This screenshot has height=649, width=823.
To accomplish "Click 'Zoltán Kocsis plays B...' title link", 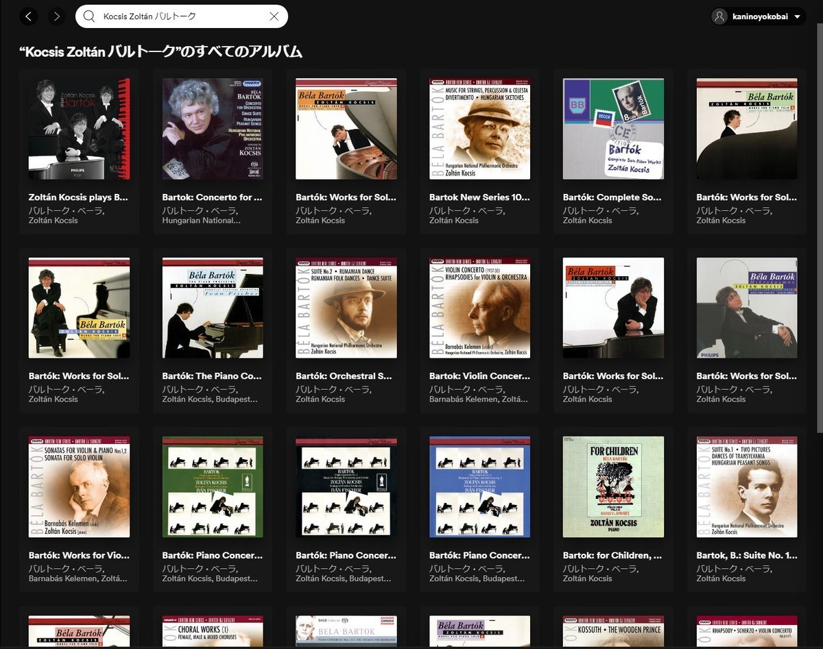I will click(79, 197).
